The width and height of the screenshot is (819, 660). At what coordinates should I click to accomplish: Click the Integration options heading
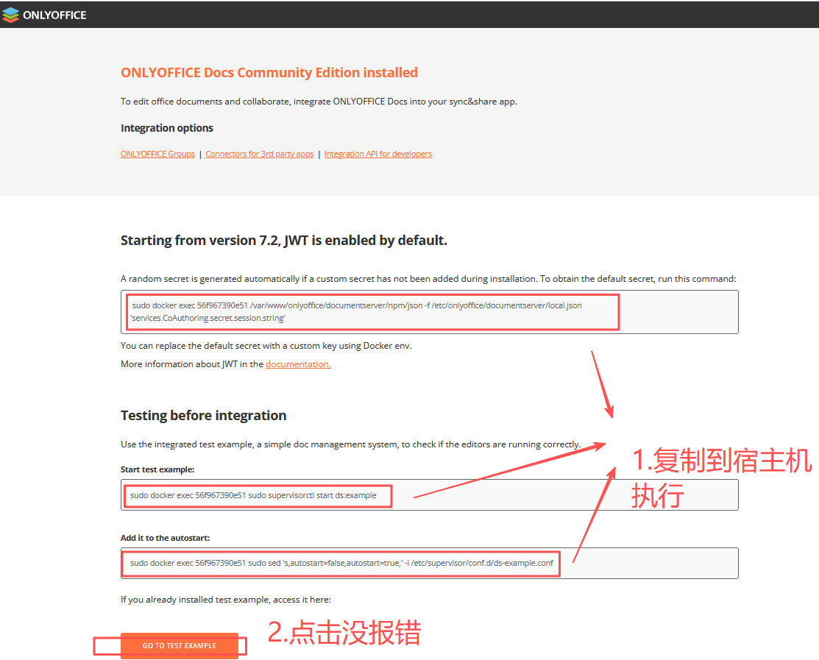[x=167, y=128]
